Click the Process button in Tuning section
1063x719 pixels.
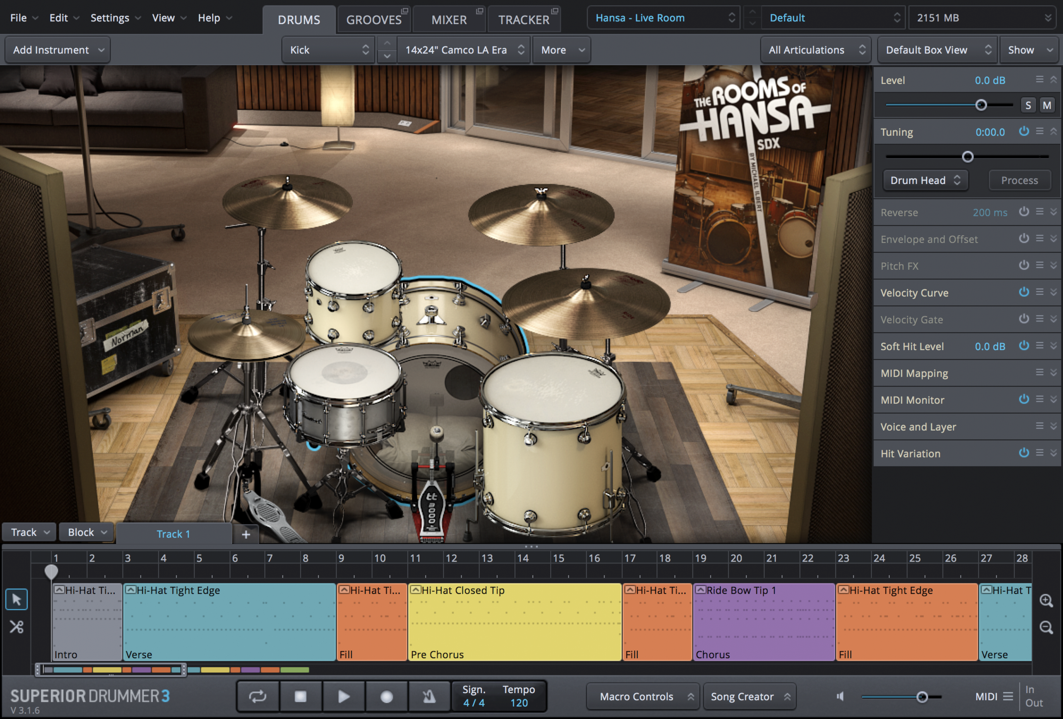[1019, 180]
